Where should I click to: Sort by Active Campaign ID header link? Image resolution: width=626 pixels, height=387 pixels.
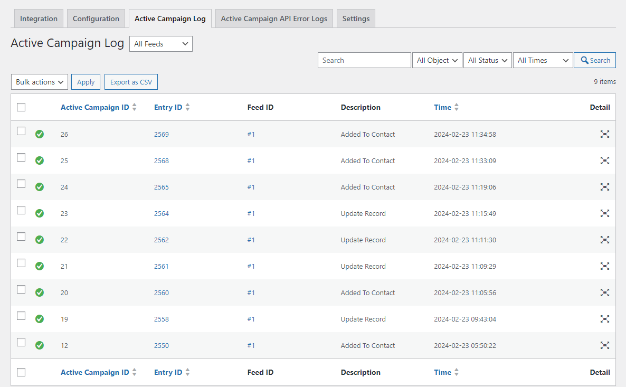click(x=95, y=107)
